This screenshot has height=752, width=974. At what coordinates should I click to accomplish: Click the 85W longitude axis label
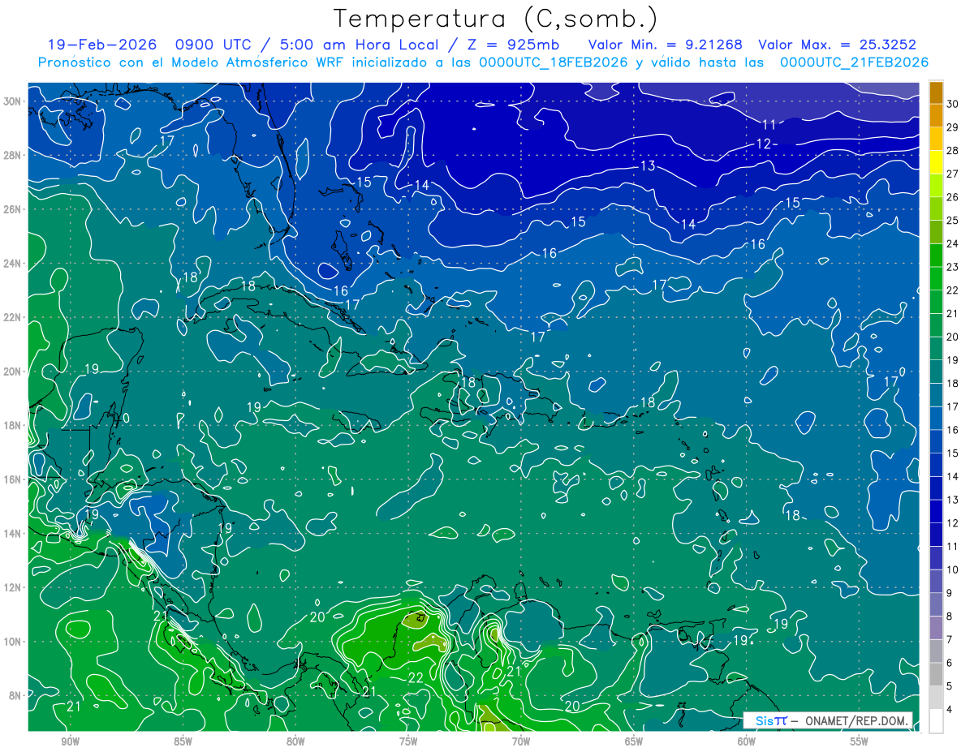click(183, 741)
